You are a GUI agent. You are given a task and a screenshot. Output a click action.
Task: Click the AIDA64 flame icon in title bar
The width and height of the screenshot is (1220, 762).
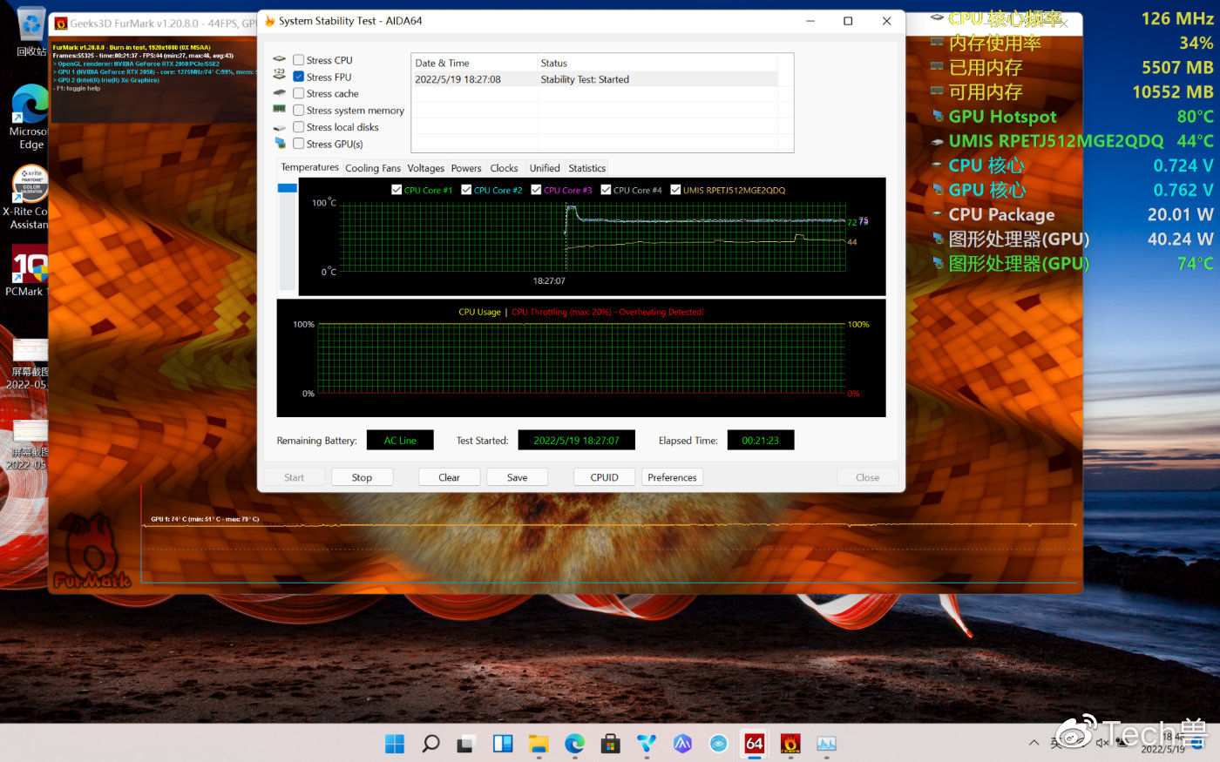point(270,21)
